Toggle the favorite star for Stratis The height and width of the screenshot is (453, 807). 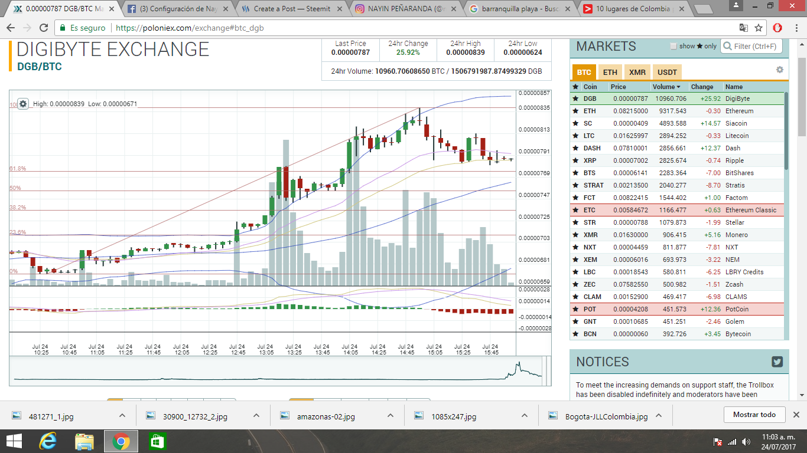[575, 185]
